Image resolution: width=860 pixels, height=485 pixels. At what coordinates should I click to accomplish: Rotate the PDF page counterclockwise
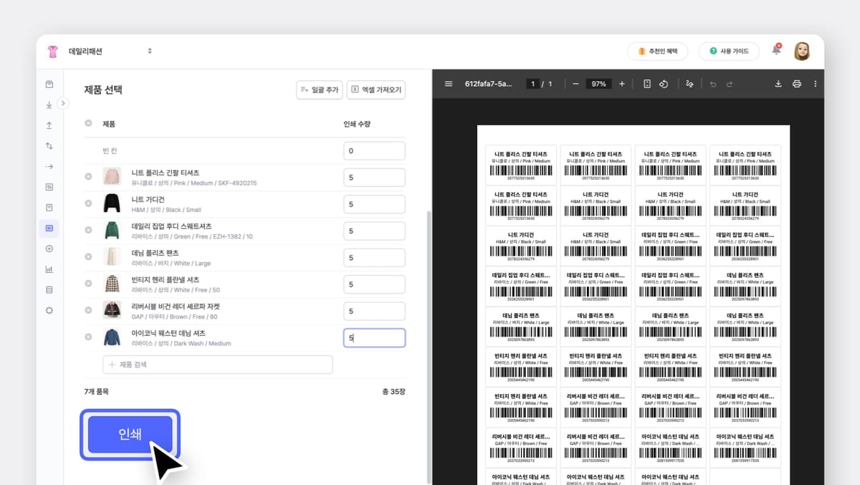click(664, 84)
